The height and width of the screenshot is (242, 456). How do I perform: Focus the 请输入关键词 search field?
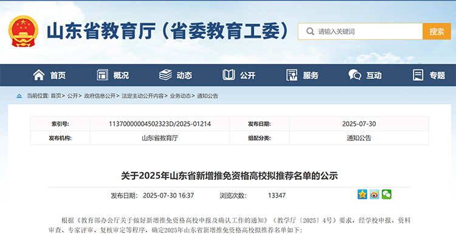pyautogui.click(x=361, y=32)
